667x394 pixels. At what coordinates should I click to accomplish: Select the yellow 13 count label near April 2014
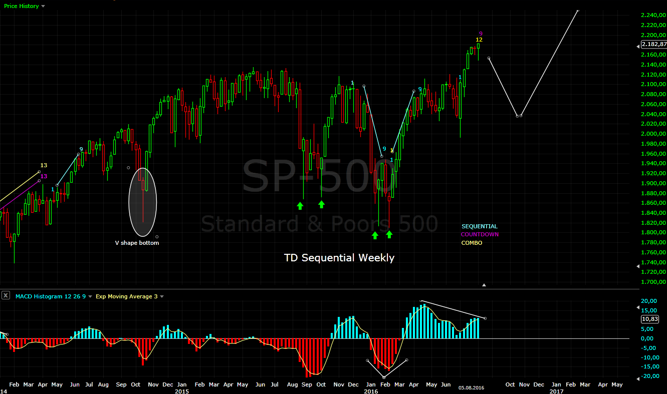tap(44, 165)
